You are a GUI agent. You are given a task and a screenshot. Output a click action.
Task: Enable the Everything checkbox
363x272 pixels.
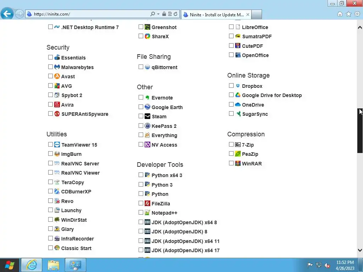pyautogui.click(x=141, y=135)
